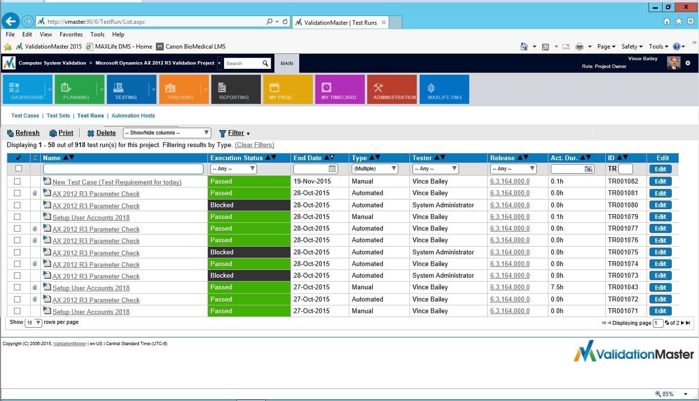Screen dimensions: 699x401
Task: Open the Execution Status filter dropdown
Action: coord(233,168)
